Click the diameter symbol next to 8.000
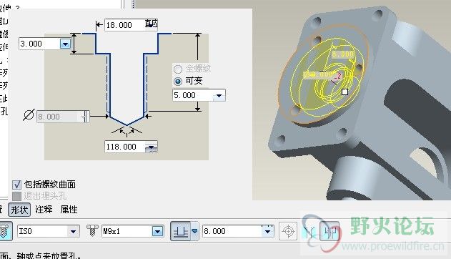The image size is (451, 259). coord(29,114)
